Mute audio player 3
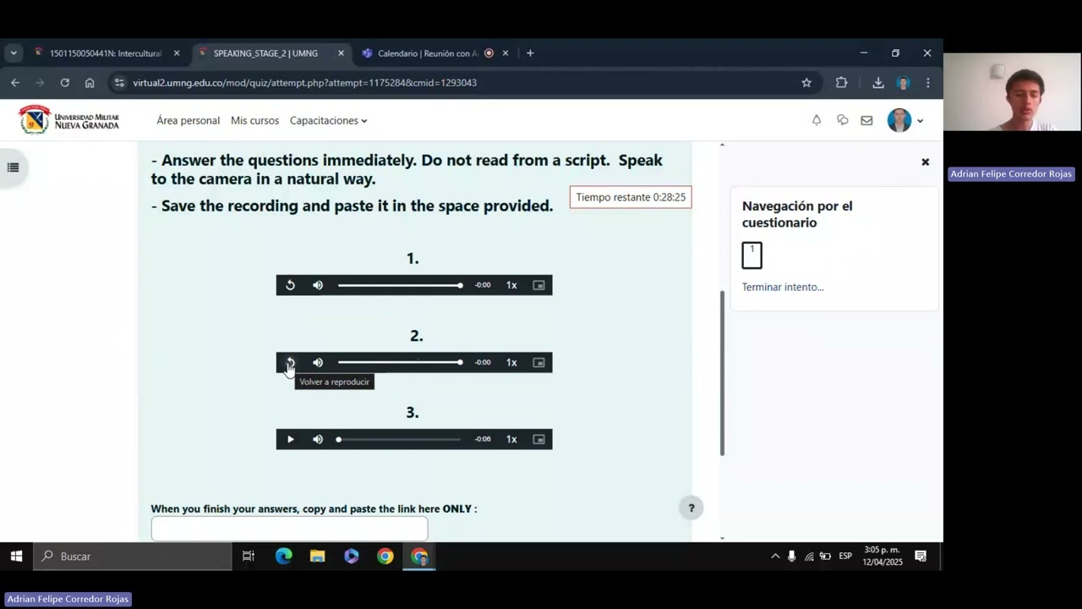Screen dimensions: 1082x609 [318, 439]
